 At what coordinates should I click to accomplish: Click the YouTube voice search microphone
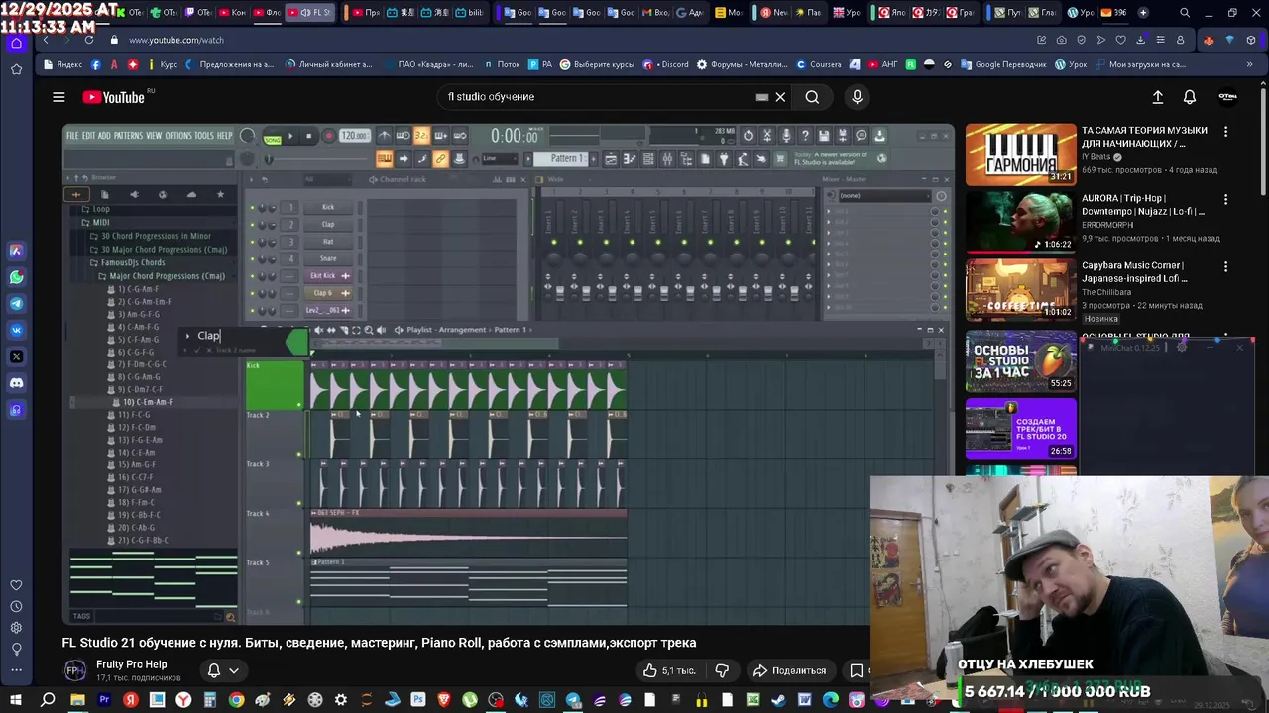[x=858, y=97]
